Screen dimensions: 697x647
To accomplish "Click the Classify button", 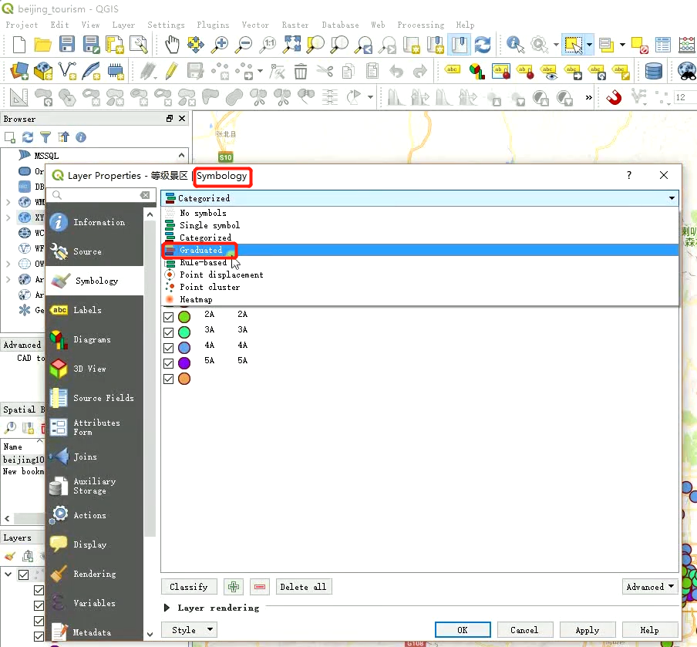I will tap(189, 587).
